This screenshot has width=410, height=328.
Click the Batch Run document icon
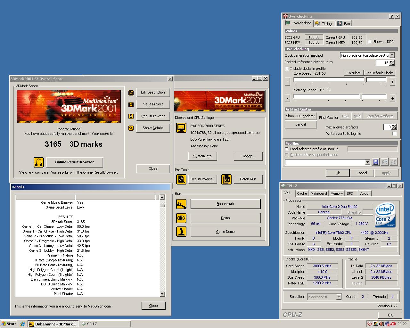click(226, 179)
